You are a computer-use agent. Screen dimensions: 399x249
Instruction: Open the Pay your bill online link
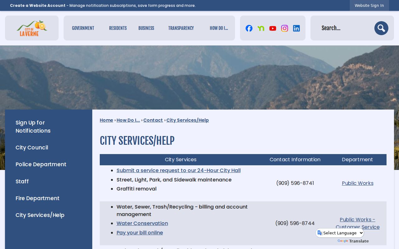(140, 233)
